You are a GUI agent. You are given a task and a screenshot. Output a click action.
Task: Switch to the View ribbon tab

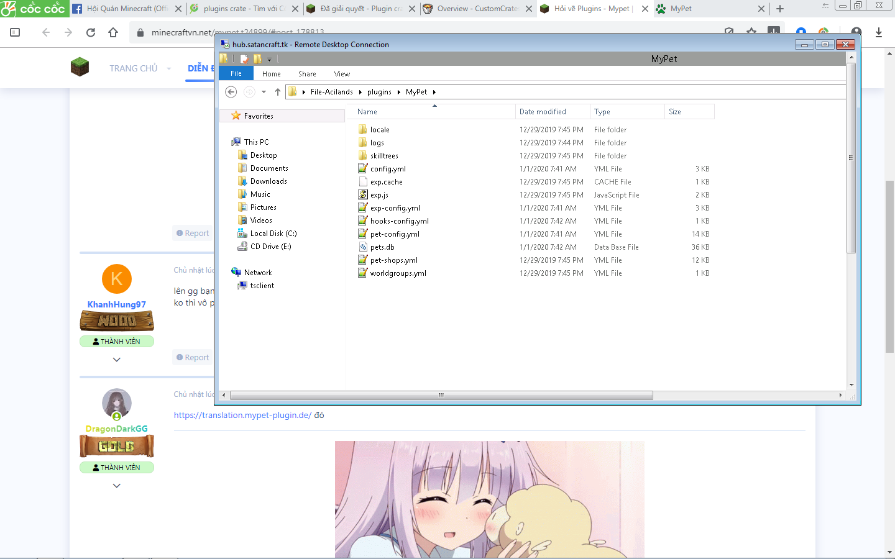coord(342,74)
